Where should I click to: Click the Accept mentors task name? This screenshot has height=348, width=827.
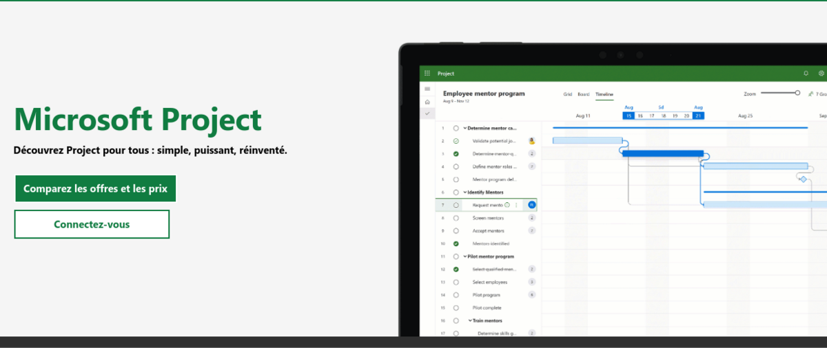[x=489, y=230]
